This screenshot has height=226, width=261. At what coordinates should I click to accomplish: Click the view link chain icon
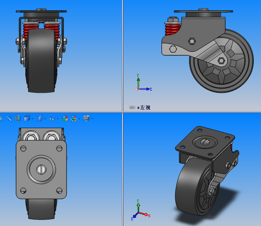pos(132,107)
